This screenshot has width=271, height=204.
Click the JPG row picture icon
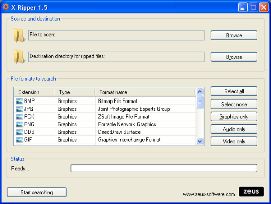pos(19,109)
